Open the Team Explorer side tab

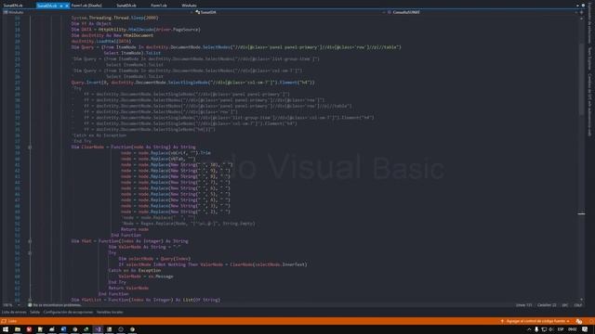point(589,58)
